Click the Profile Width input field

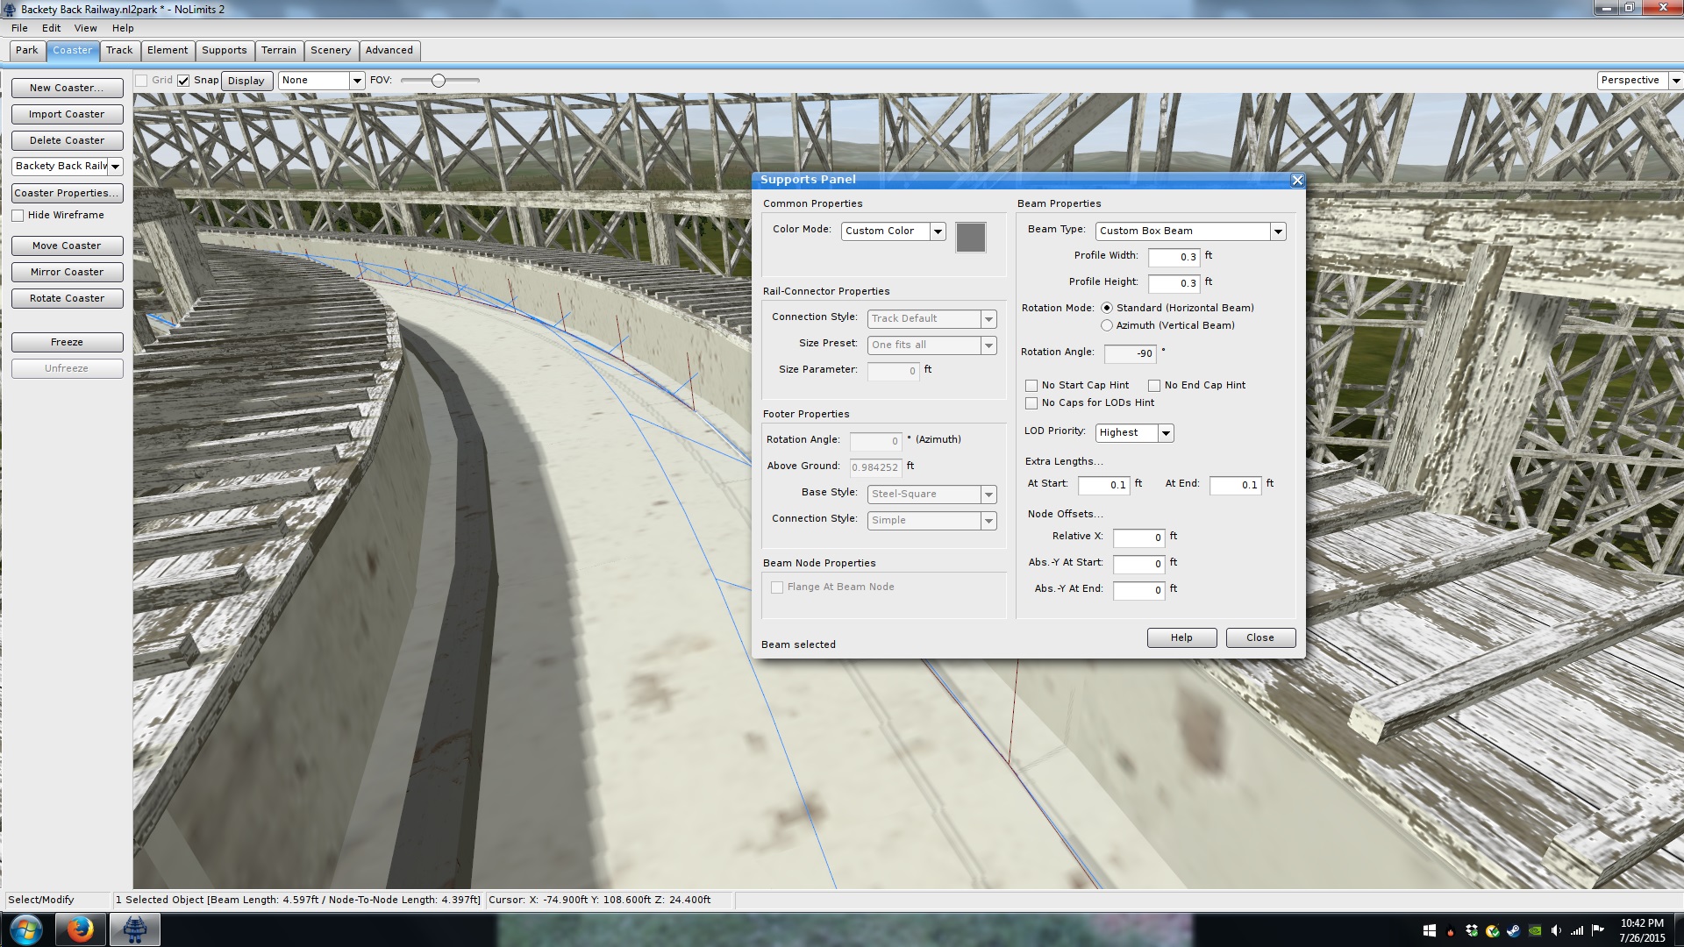pyautogui.click(x=1173, y=257)
